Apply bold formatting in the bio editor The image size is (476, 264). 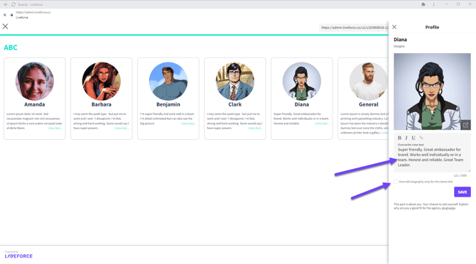[x=399, y=138]
